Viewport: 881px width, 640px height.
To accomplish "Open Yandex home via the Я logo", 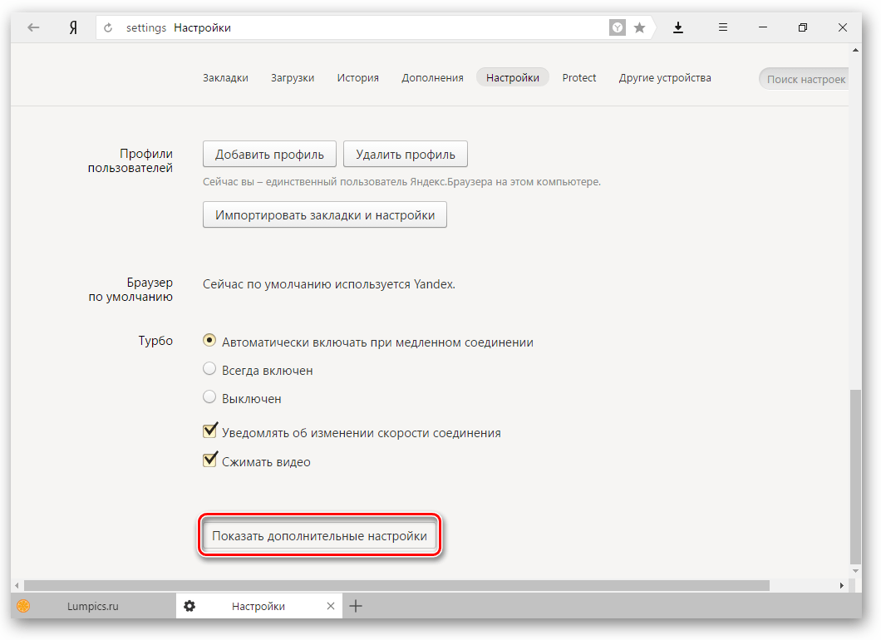I will pyautogui.click(x=73, y=27).
